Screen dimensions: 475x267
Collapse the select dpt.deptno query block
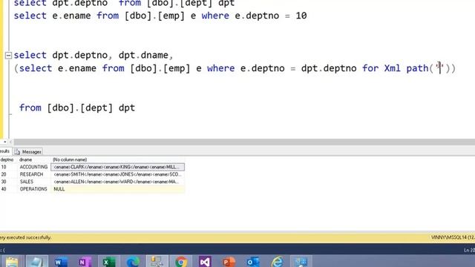(x=8, y=56)
